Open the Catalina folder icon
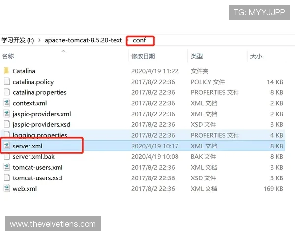The width and height of the screenshot is (295, 236). [6, 71]
